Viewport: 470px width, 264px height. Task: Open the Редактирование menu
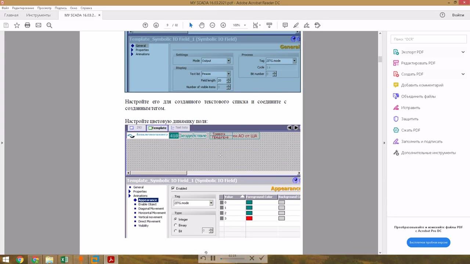click(23, 8)
